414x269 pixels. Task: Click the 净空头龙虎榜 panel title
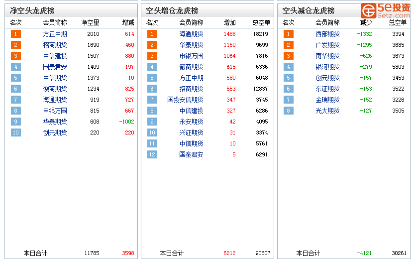(x=32, y=10)
